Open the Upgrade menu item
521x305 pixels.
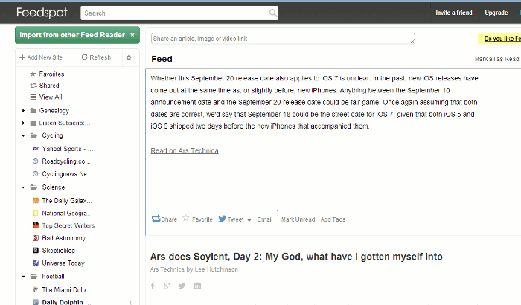[496, 13]
